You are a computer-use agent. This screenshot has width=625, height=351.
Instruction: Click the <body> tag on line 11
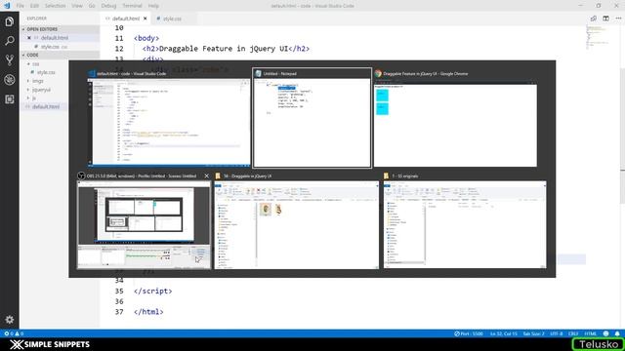pyautogui.click(x=146, y=38)
